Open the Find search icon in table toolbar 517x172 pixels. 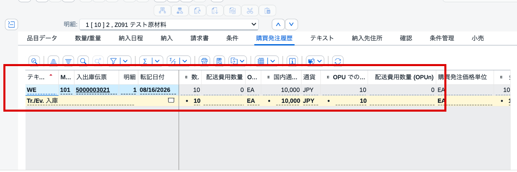(x=83, y=61)
